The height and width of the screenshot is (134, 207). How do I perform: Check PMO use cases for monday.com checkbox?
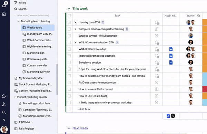pyautogui.click(x=69, y=82)
